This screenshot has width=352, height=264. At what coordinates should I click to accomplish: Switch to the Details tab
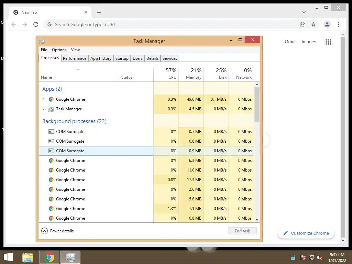click(152, 58)
